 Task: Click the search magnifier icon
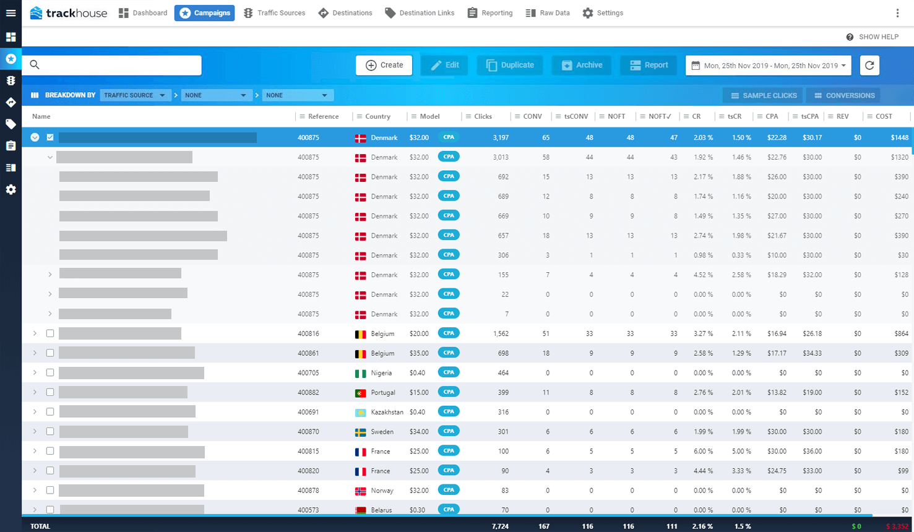pos(35,65)
